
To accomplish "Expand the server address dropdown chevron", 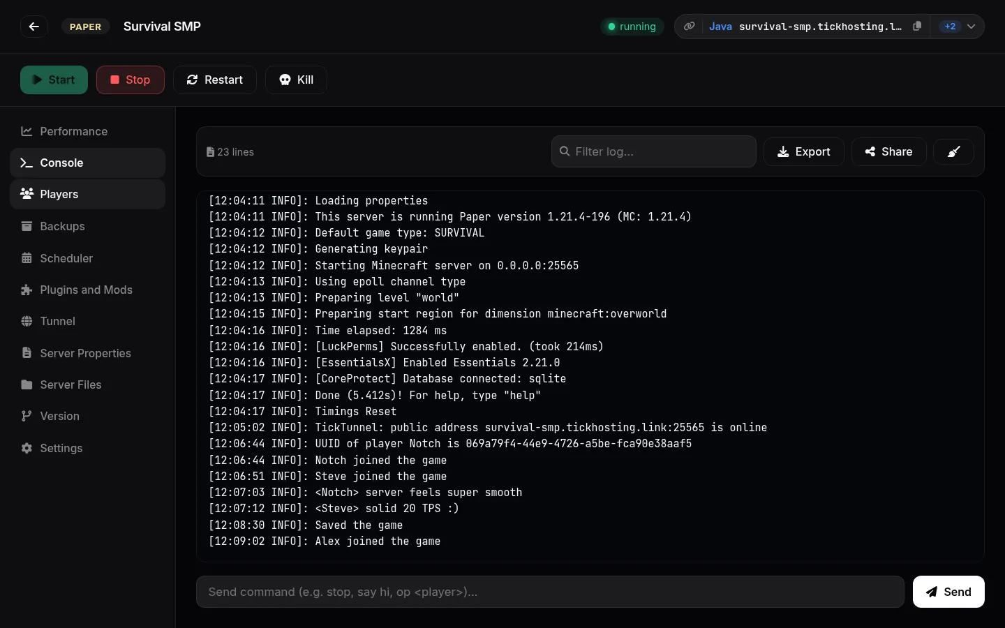I will [x=971, y=27].
